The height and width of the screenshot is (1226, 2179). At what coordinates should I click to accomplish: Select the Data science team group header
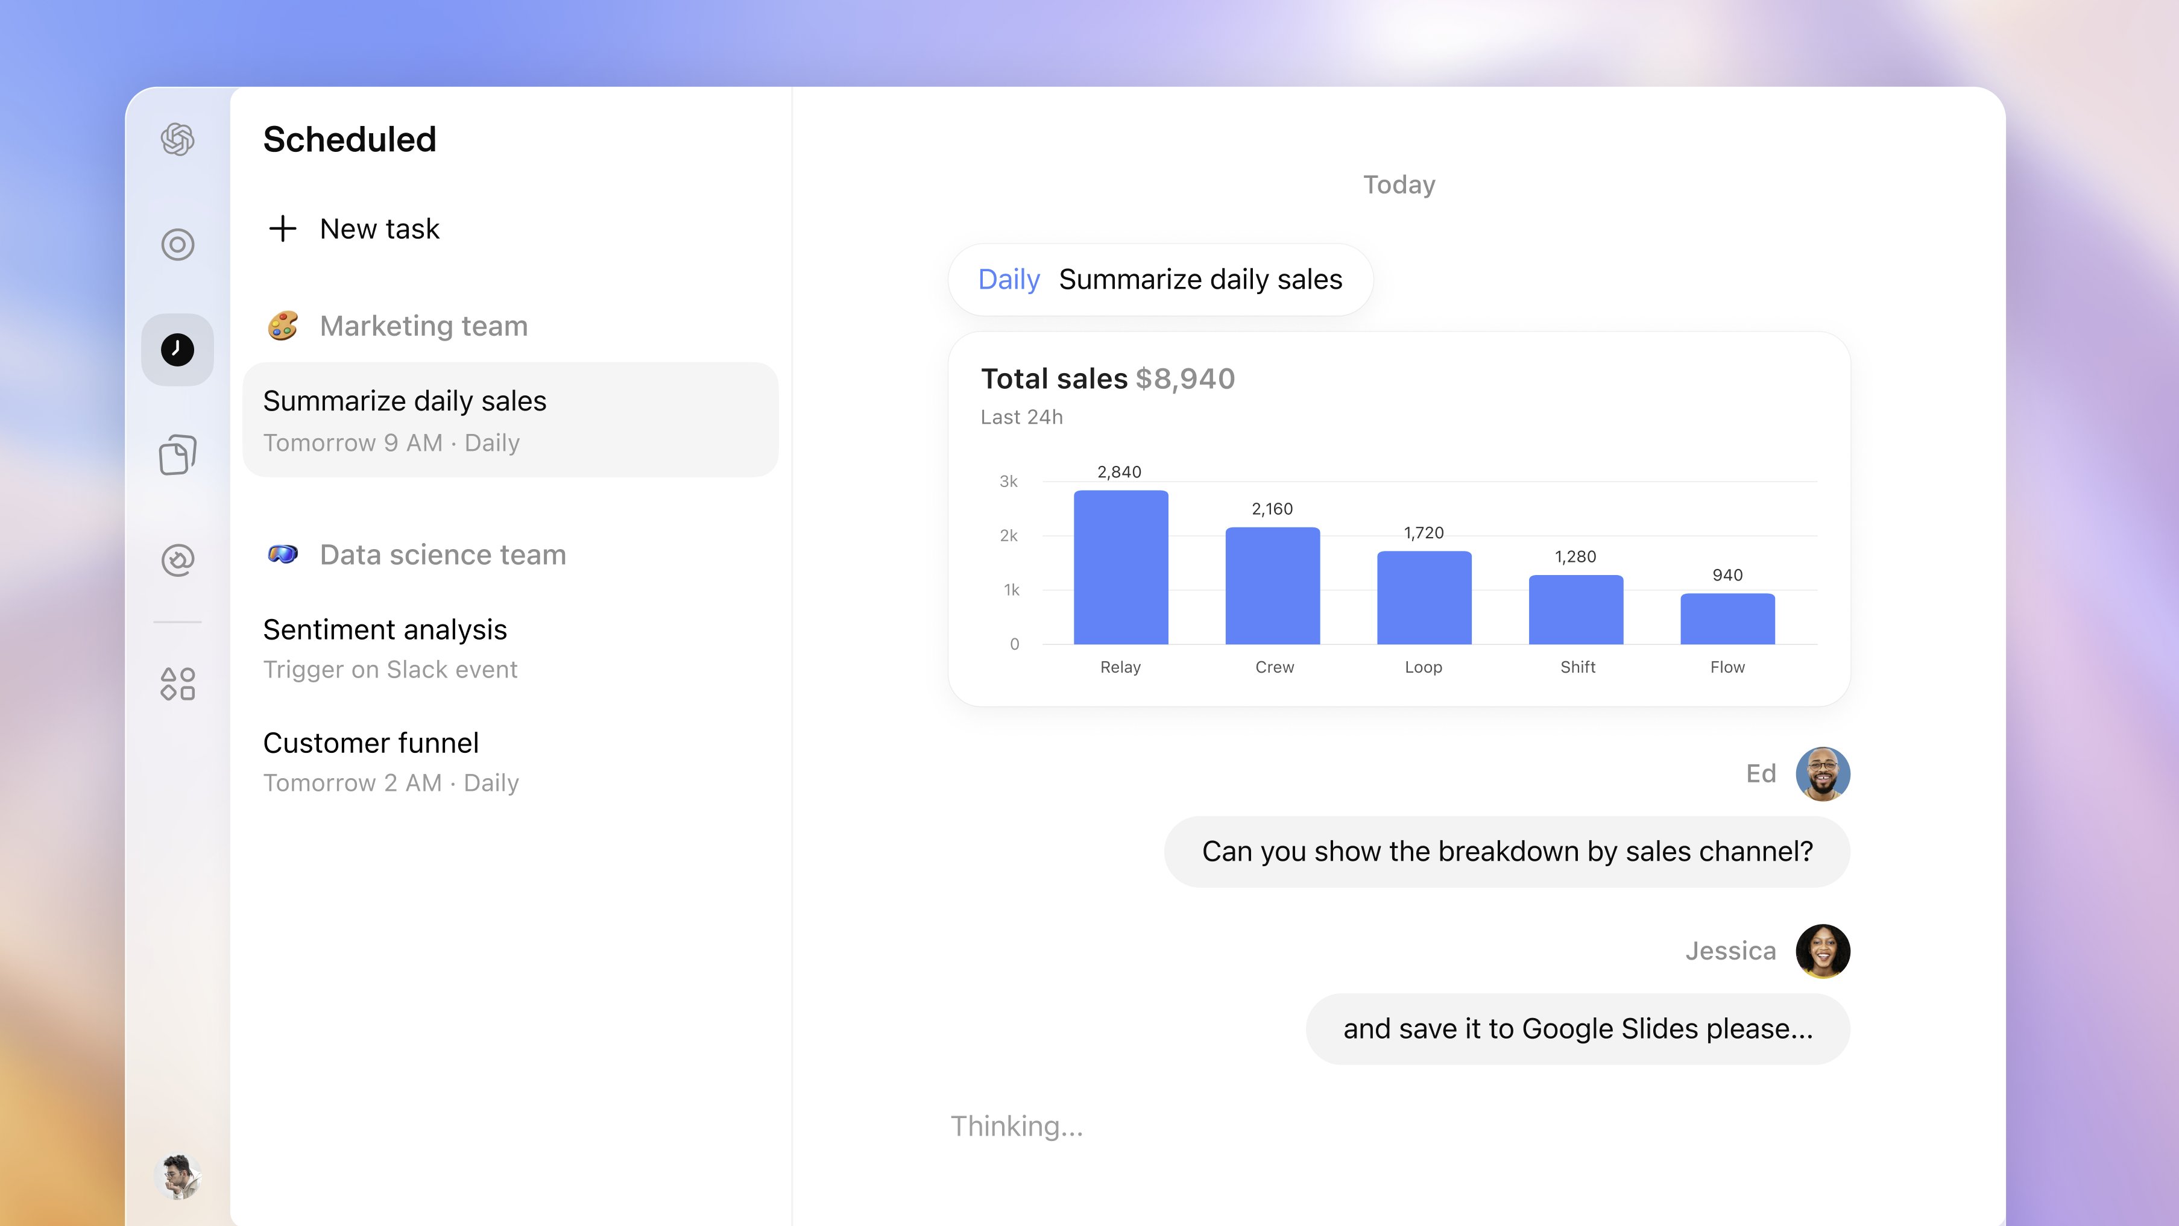[x=416, y=555]
